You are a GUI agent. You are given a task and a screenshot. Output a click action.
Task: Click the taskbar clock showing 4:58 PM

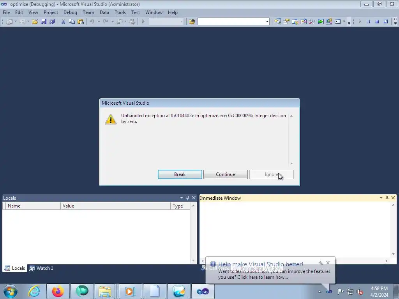tap(379, 292)
